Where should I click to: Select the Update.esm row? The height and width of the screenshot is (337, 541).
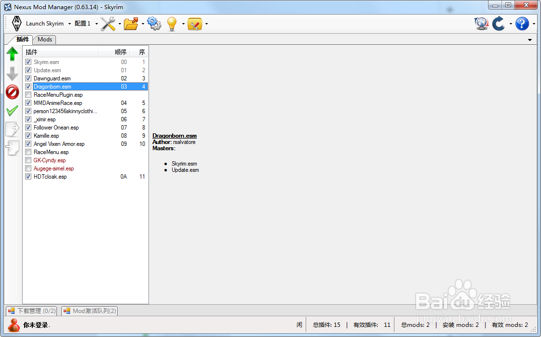pos(85,70)
